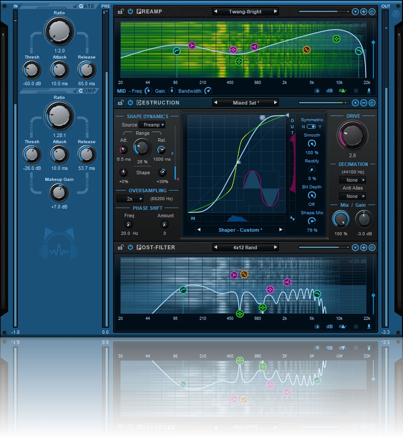This screenshot has height=438, width=403.
Task: Click the plus icon in Post-Filter header
Action: click(x=364, y=247)
